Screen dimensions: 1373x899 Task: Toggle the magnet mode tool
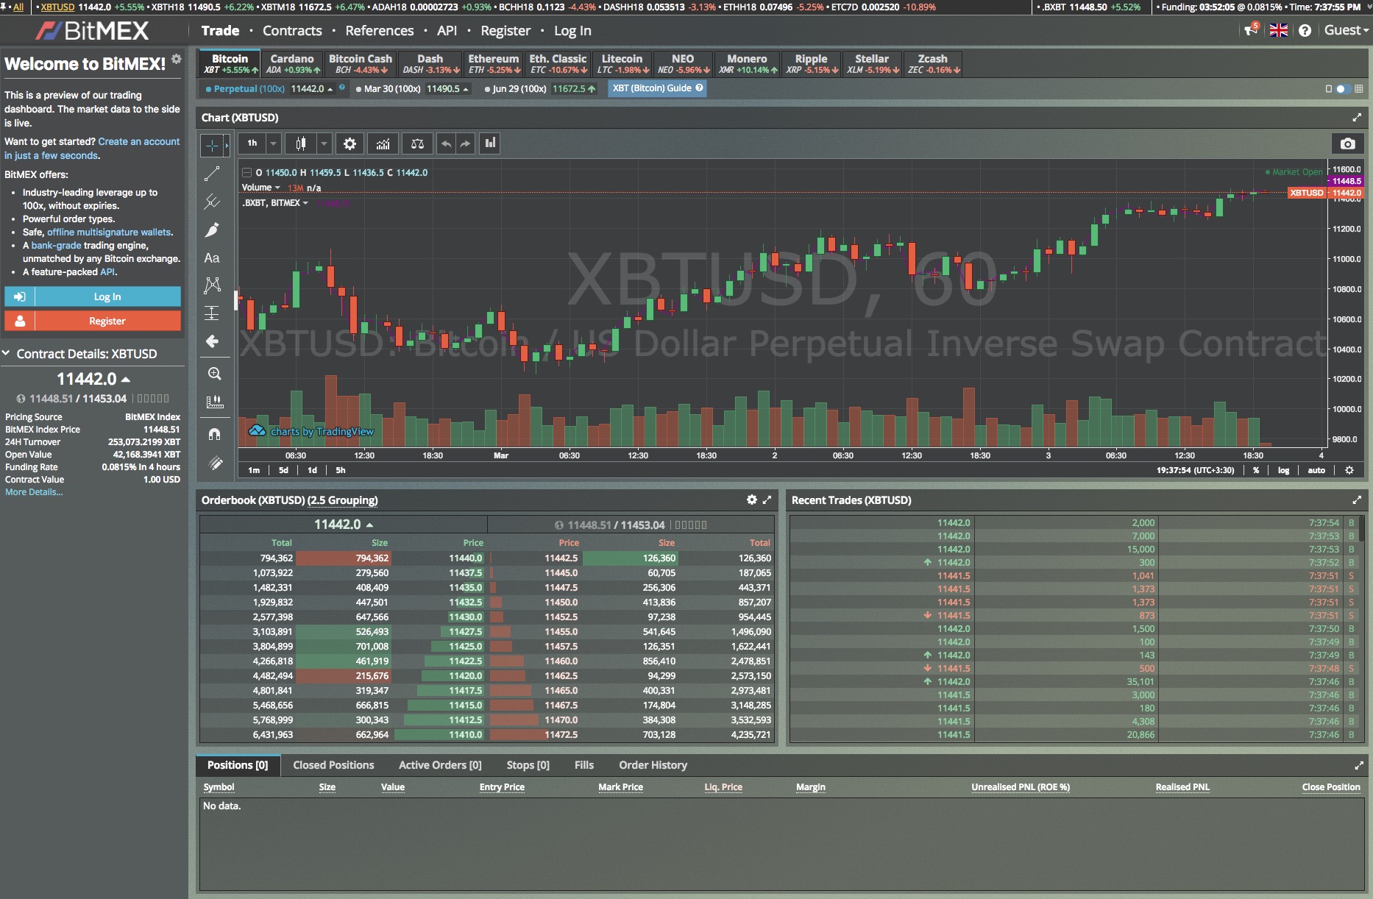tap(214, 434)
